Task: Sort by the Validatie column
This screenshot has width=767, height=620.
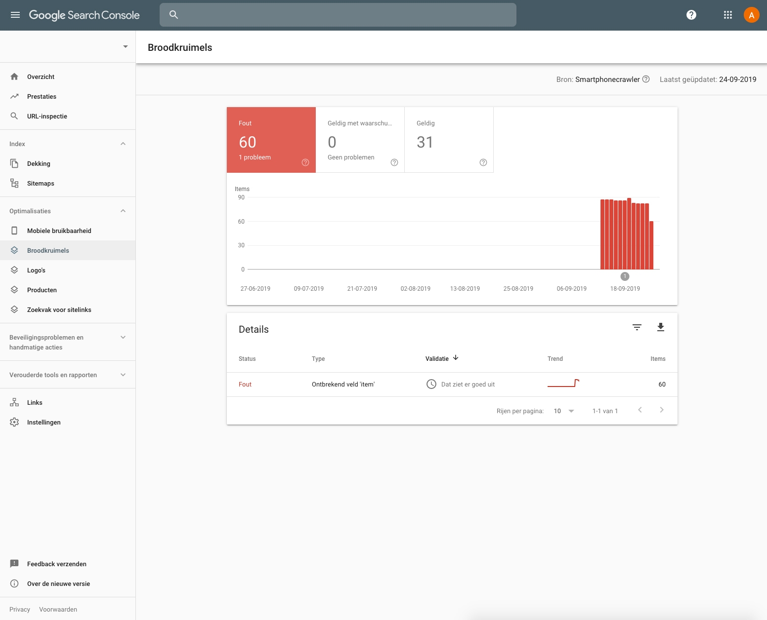Action: coord(442,358)
